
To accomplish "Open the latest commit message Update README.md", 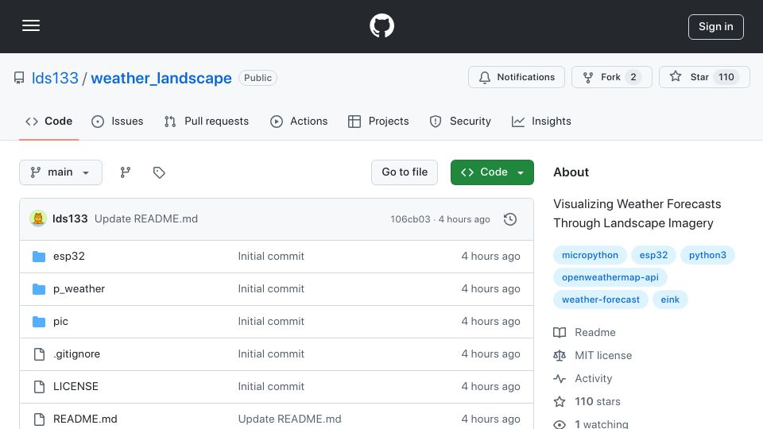I will pos(146,219).
